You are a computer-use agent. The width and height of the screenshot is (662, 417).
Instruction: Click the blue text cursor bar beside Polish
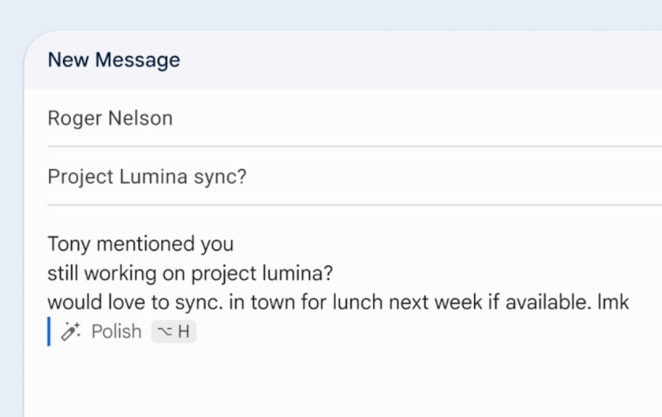pos(49,331)
